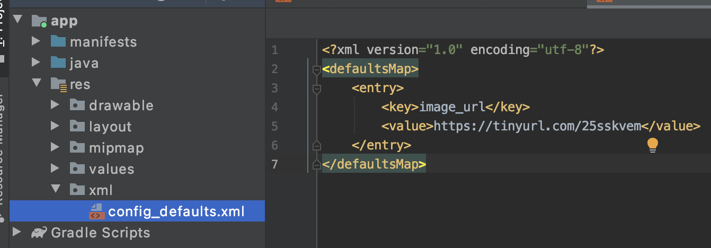Expand Gradle Scripts node arrow
The height and width of the screenshot is (248, 711).
(x=16, y=232)
